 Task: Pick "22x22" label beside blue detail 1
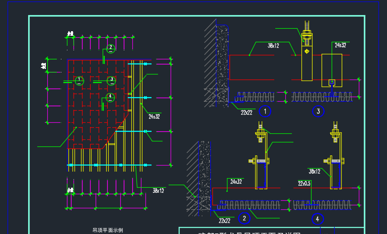click(247, 113)
